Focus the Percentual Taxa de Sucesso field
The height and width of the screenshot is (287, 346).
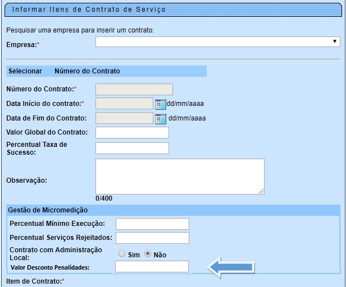132,148
